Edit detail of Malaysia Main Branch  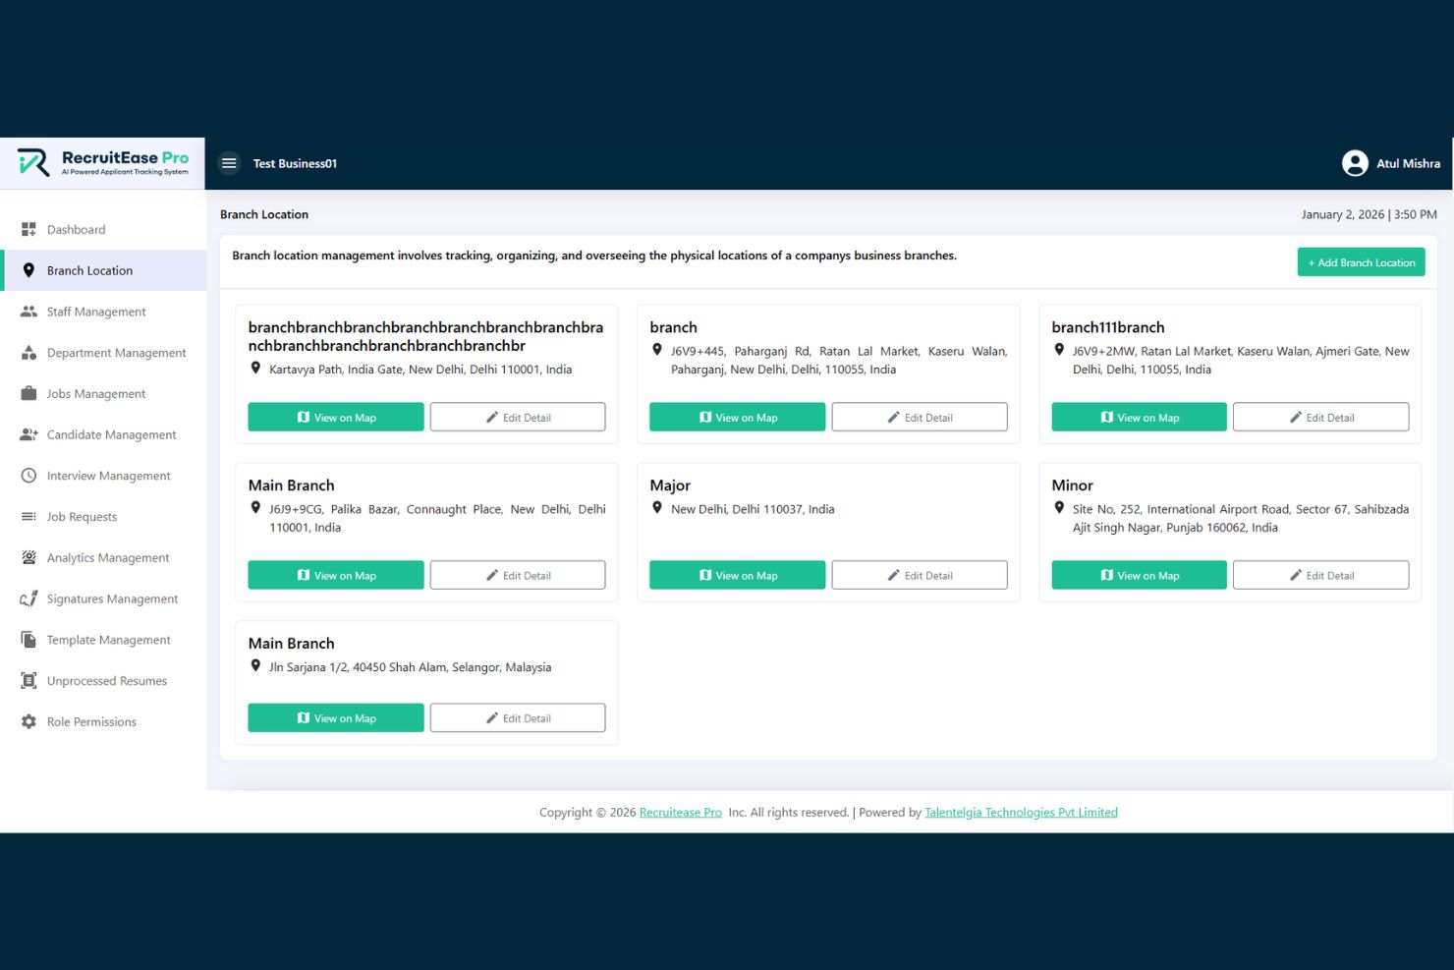(518, 718)
